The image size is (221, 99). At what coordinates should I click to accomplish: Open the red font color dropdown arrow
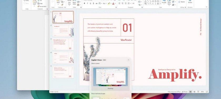coord(115,3)
